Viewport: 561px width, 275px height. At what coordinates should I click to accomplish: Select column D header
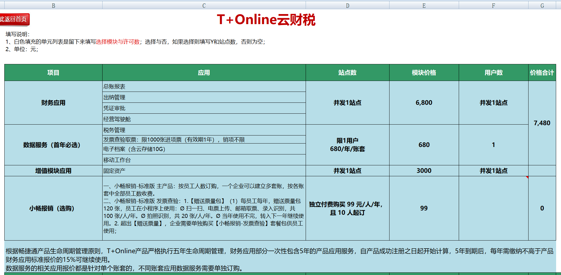348,5
